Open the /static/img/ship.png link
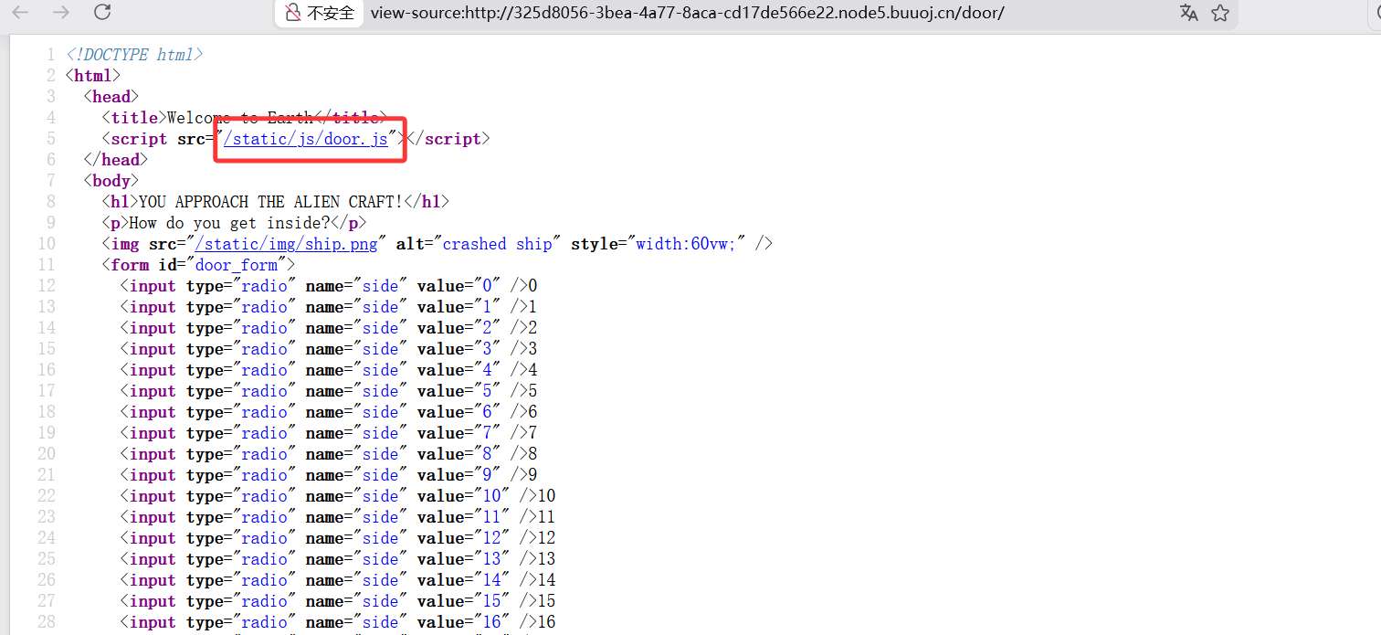 tap(287, 244)
